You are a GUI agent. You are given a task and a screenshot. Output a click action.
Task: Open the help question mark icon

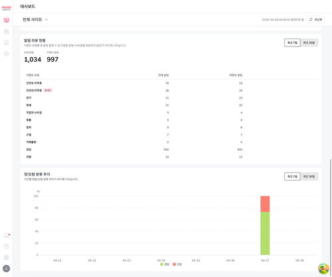(7, 246)
